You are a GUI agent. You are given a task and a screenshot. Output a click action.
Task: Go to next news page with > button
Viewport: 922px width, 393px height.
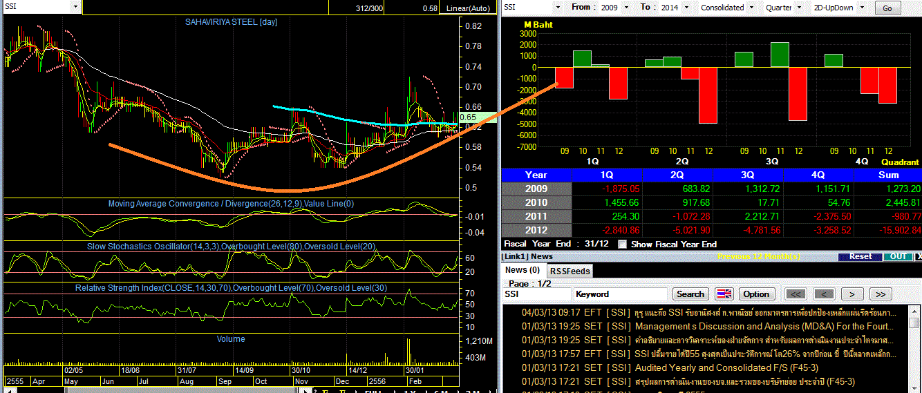point(852,294)
